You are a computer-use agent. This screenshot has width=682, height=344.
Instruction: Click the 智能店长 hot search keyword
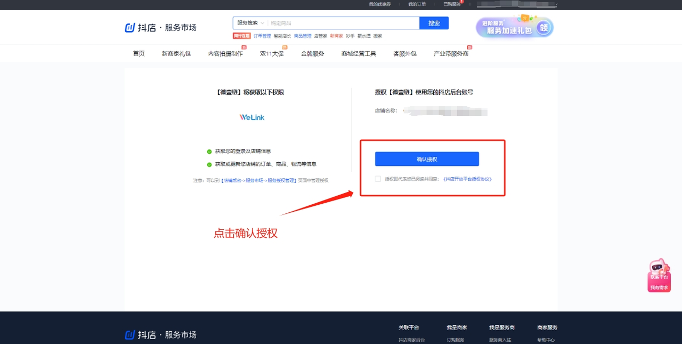282,36
